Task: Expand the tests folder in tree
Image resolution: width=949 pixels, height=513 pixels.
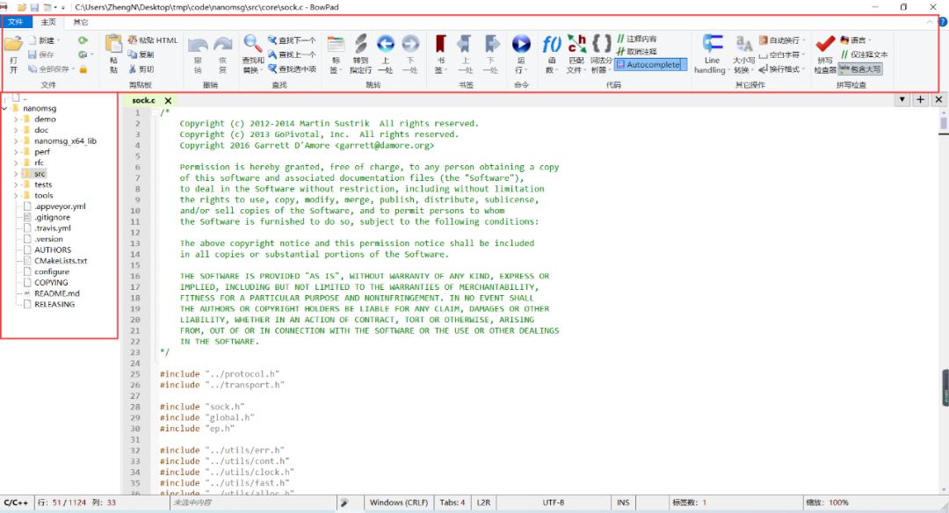Action: point(16,184)
